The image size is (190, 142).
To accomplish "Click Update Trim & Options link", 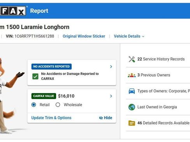I will [x=51, y=118].
